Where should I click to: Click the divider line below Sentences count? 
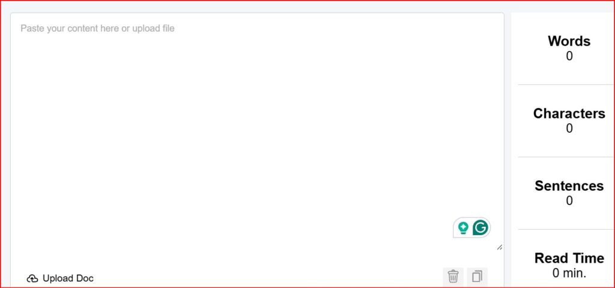point(566,229)
